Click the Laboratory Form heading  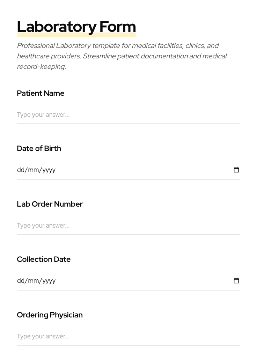[76, 27]
